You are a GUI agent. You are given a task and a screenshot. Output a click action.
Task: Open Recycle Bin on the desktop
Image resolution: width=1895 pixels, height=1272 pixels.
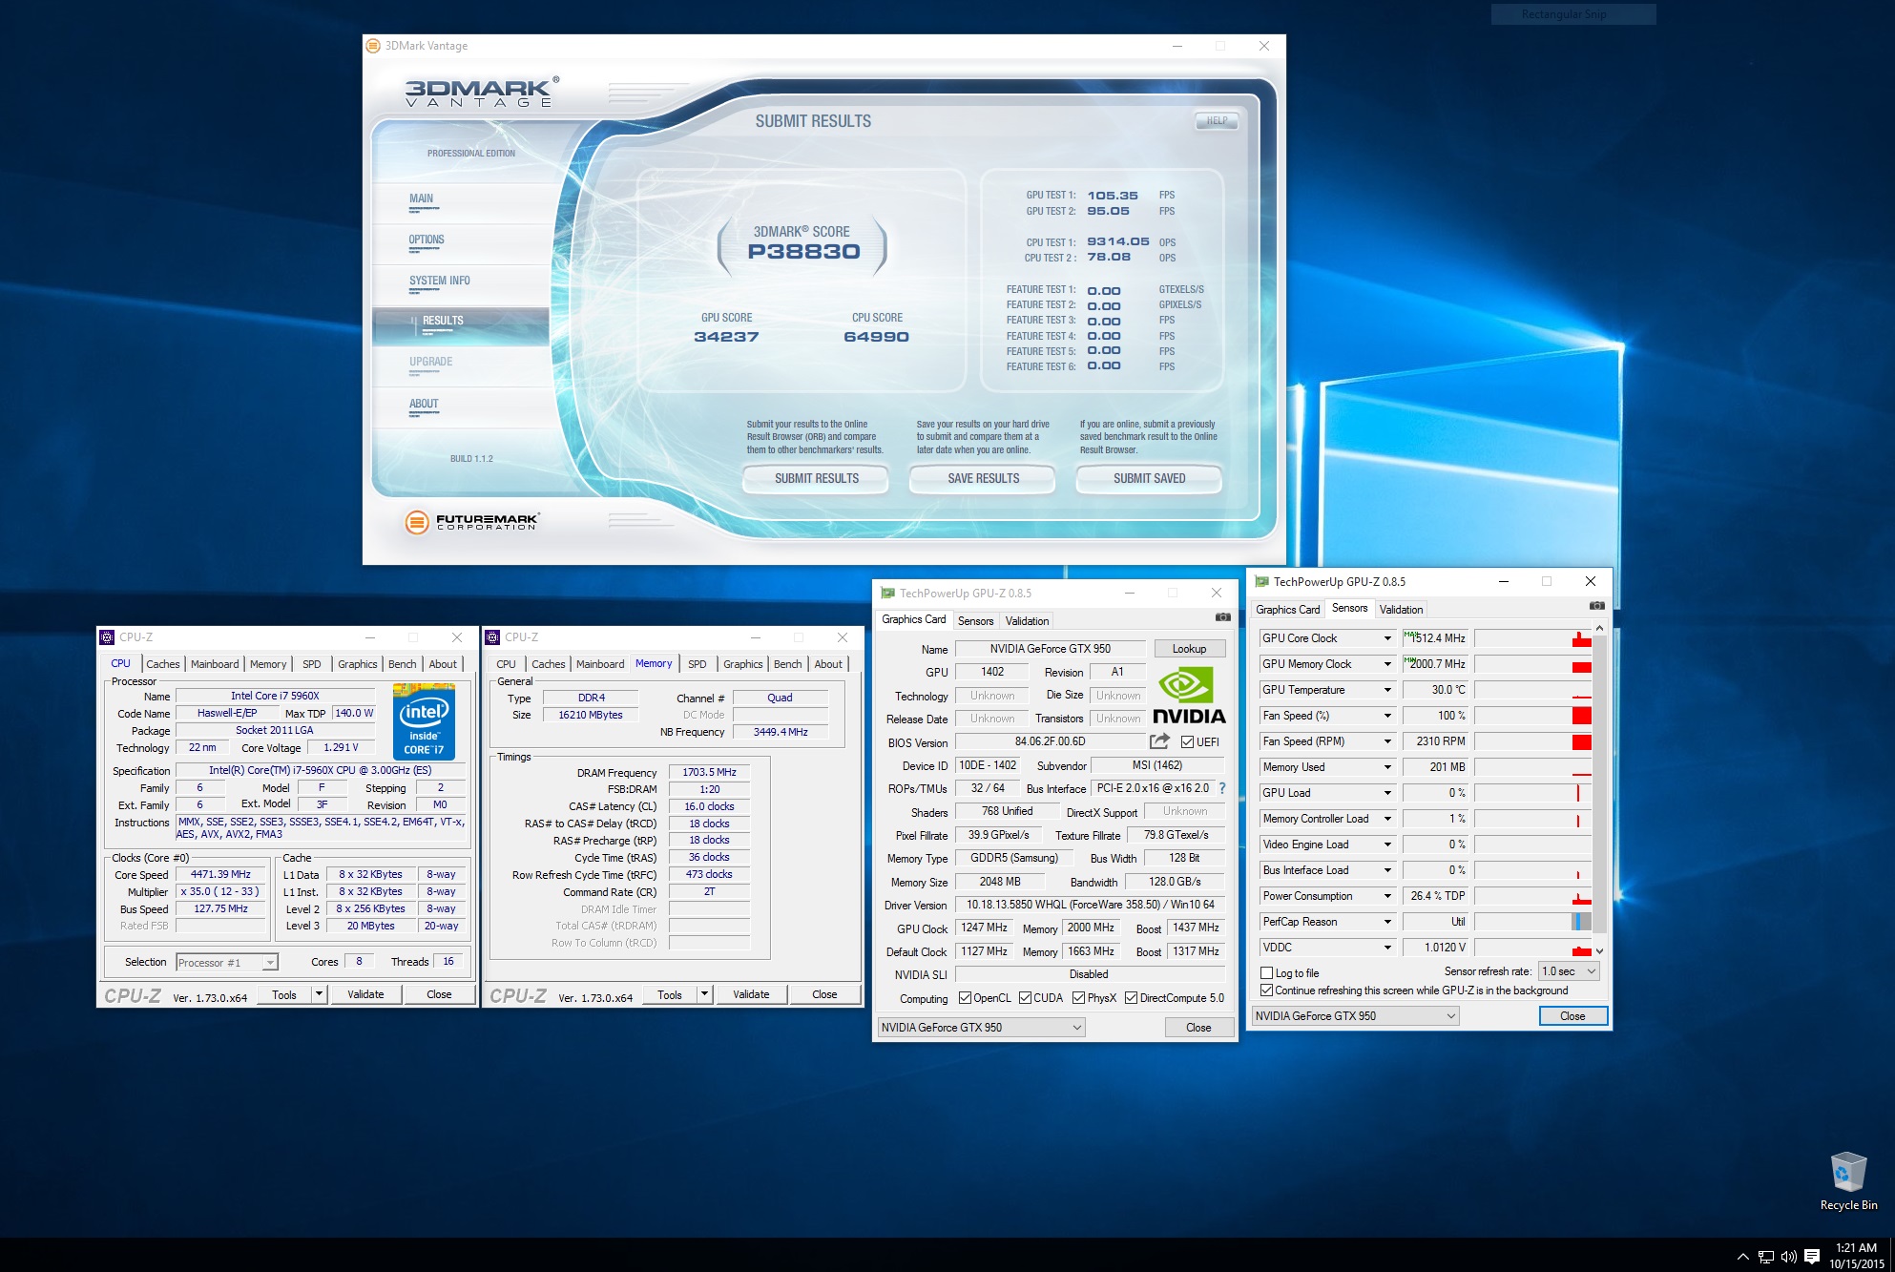click(1848, 1181)
